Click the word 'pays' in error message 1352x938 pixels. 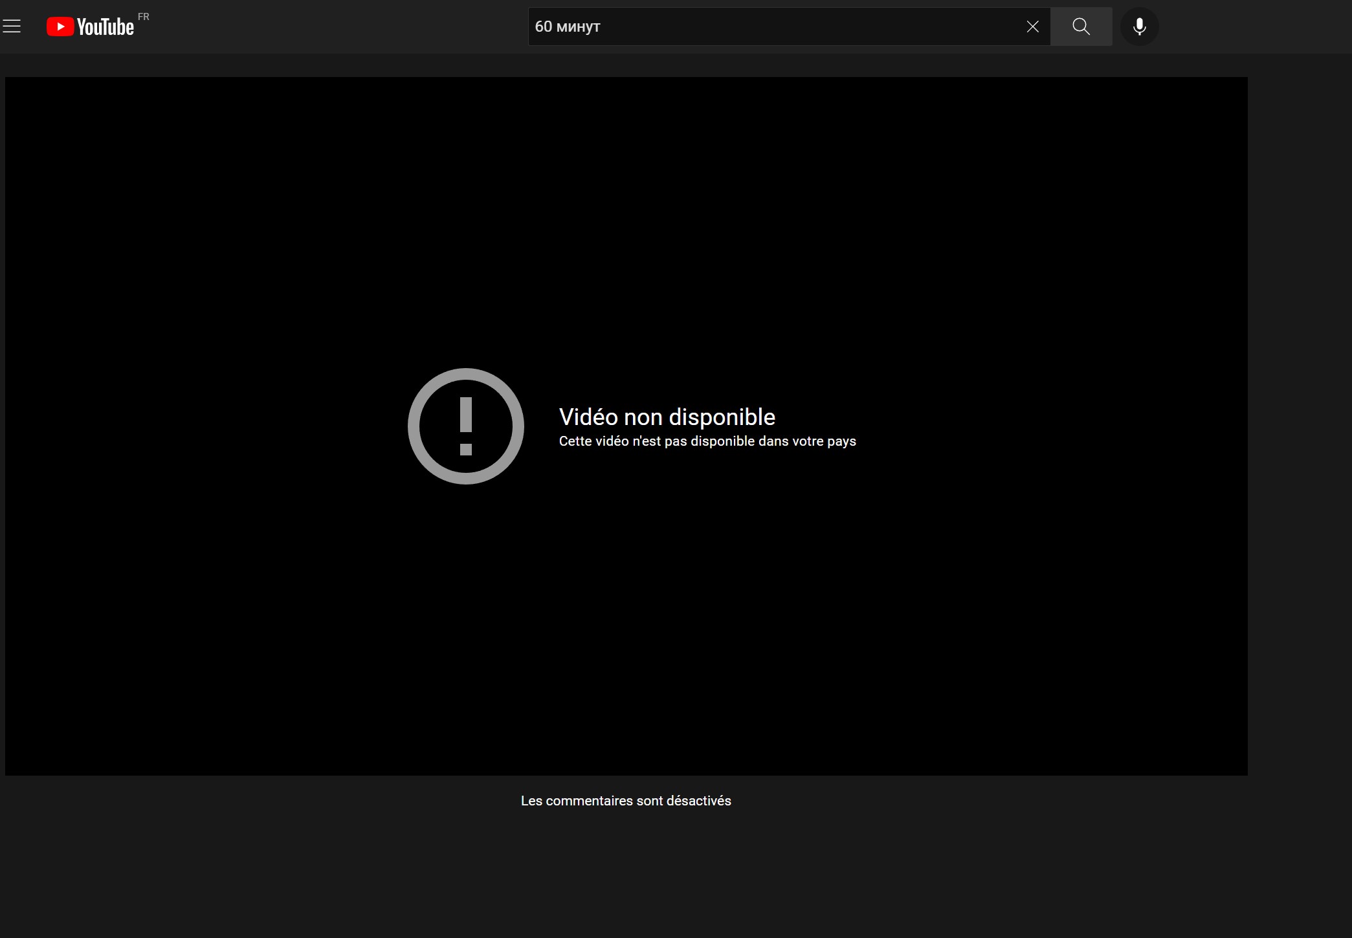pos(841,442)
